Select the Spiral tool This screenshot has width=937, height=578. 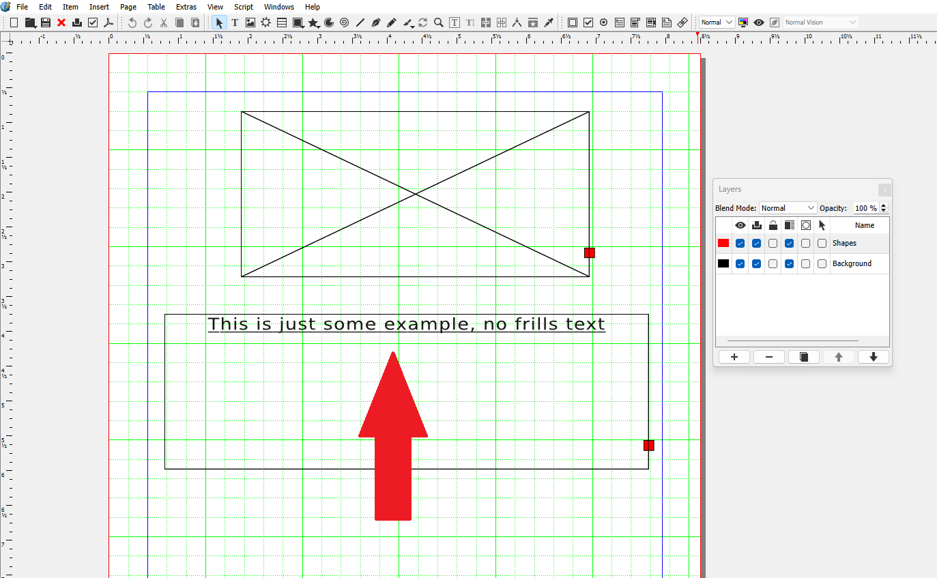pos(345,23)
